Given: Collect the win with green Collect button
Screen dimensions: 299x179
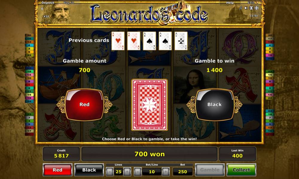Looking at the screenshot, I should 241,170.
